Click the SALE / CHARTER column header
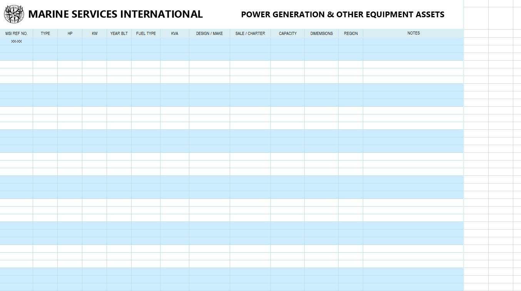 click(250, 33)
